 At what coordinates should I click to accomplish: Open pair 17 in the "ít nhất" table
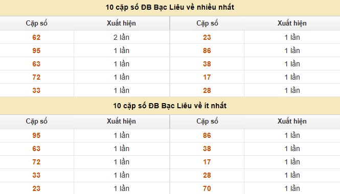207,162
